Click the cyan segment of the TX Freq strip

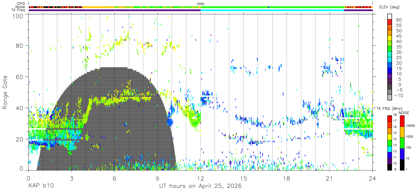coord(272,10)
